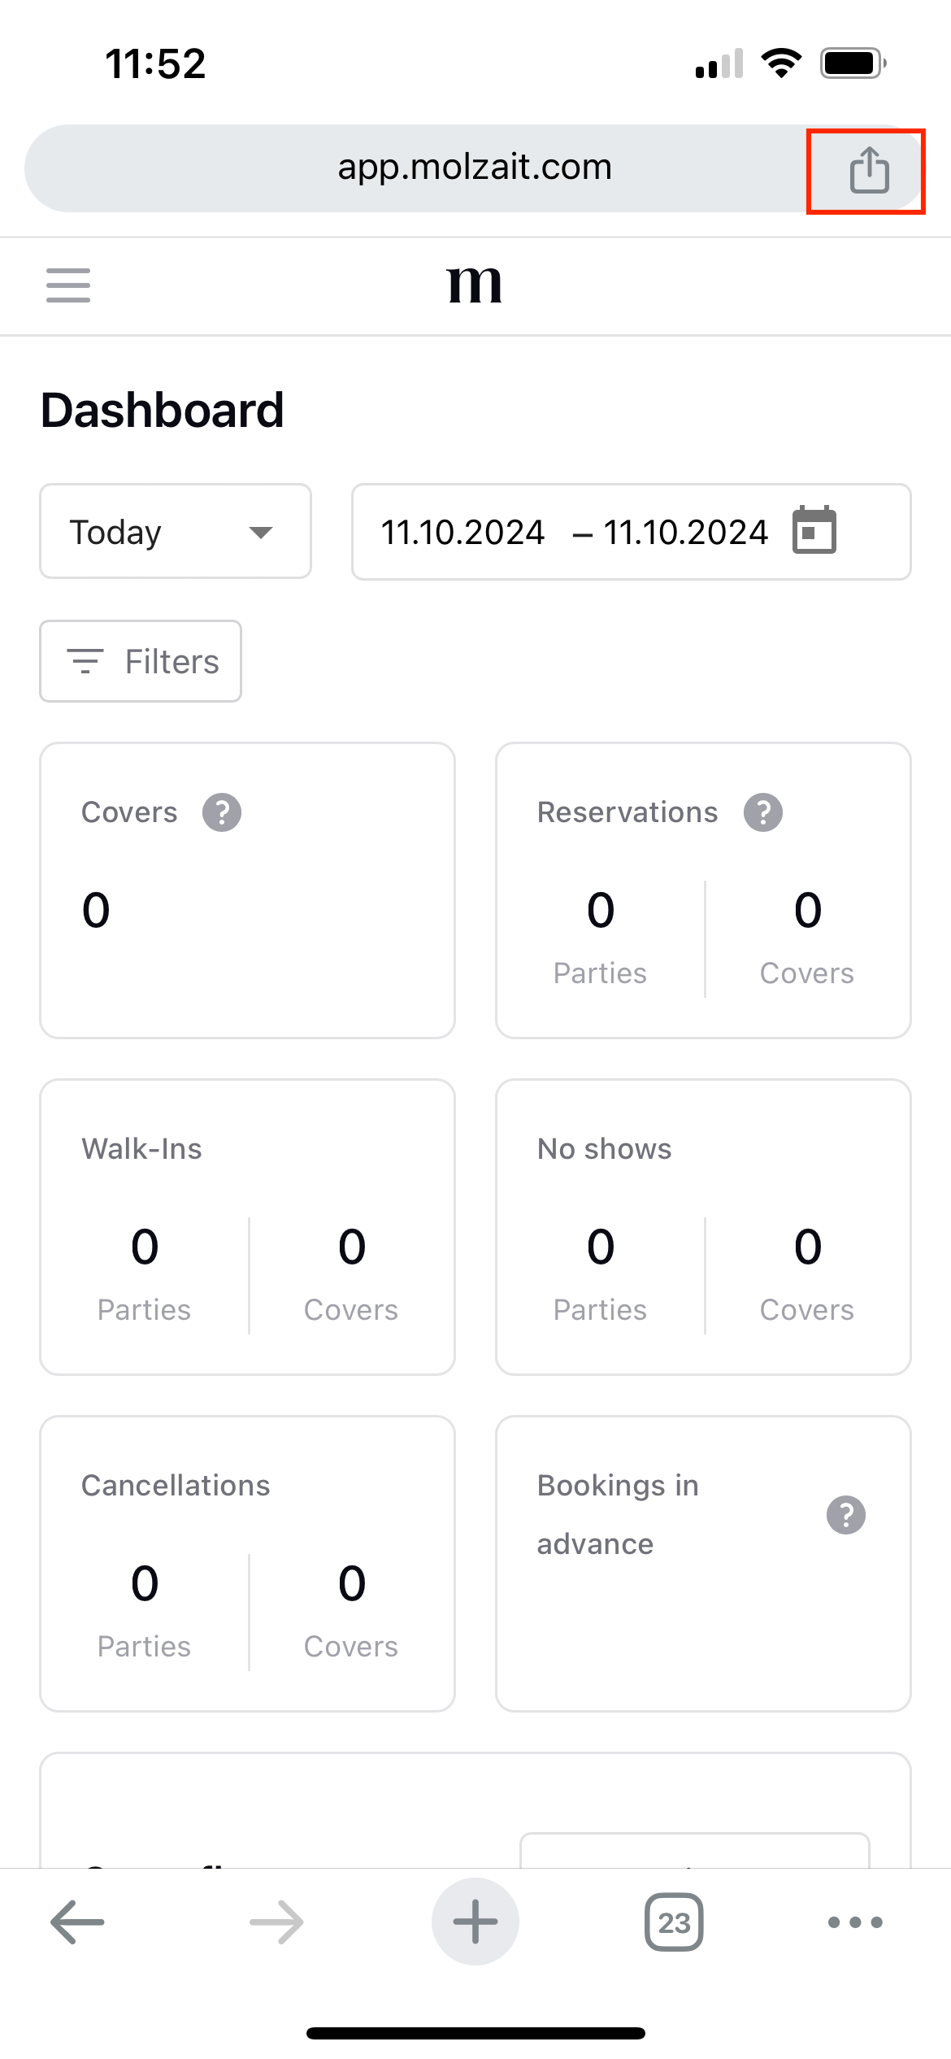Open the No shows stats card
The width and height of the screenshot is (951, 2059).
(x=703, y=1227)
